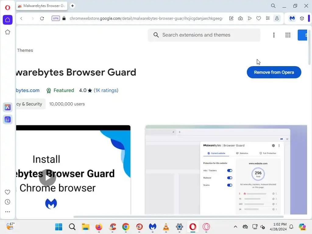Open VLC media player in taskbar
The width and height of the screenshot is (312, 234).
pyautogui.click(x=166, y=227)
